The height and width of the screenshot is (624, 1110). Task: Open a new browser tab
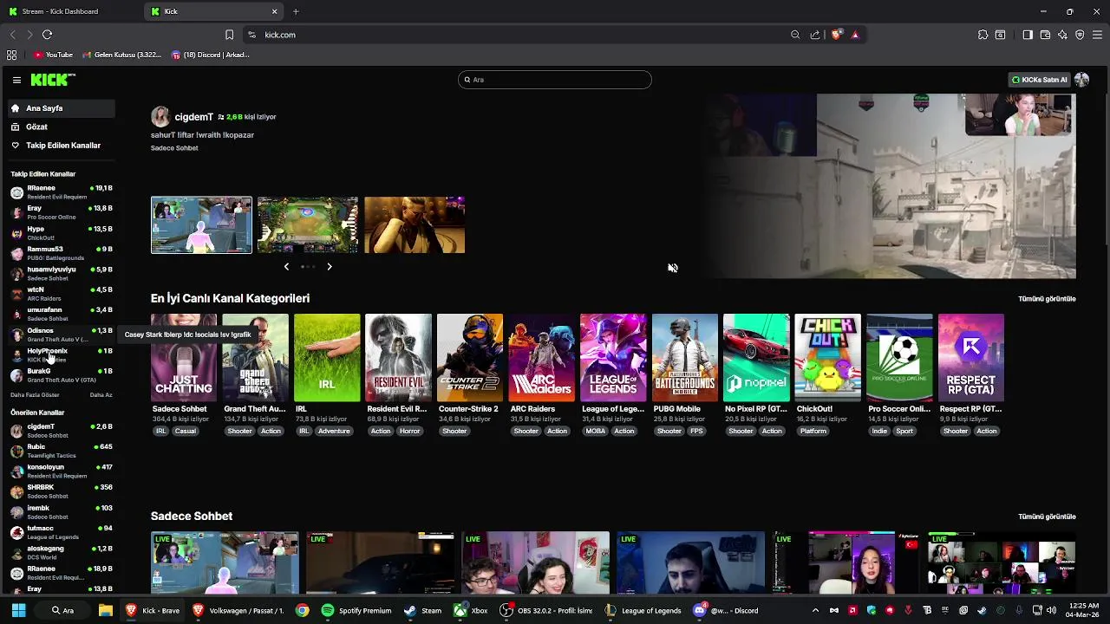pos(296,11)
